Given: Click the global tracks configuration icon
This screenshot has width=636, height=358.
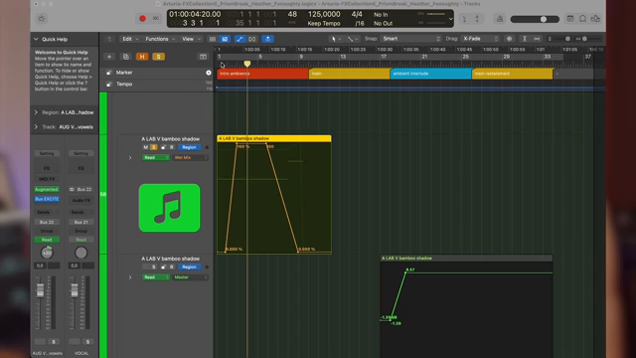Looking at the screenshot, I should (x=203, y=57).
